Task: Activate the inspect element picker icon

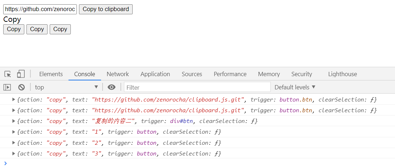Action: point(8,74)
